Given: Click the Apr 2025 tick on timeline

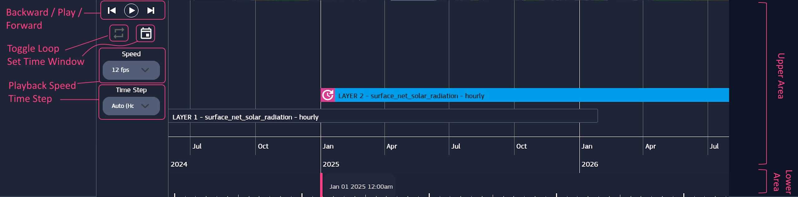Looking at the screenshot, I should (391, 146).
